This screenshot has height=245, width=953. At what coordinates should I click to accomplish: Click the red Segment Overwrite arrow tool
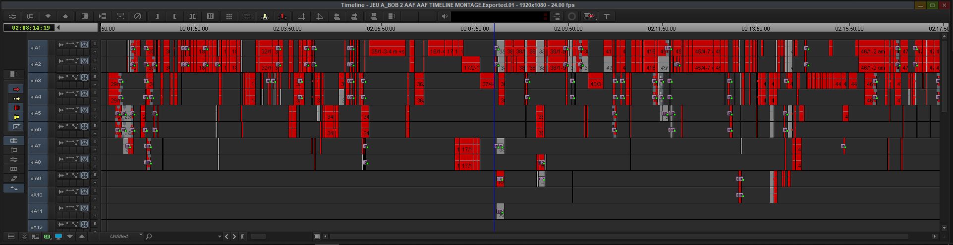pos(16,89)
